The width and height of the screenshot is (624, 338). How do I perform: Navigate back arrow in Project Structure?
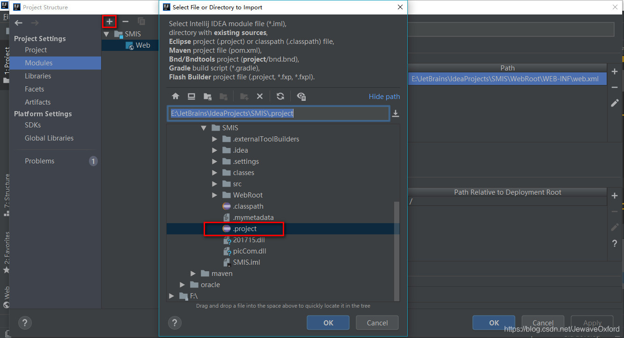point(18,23)
